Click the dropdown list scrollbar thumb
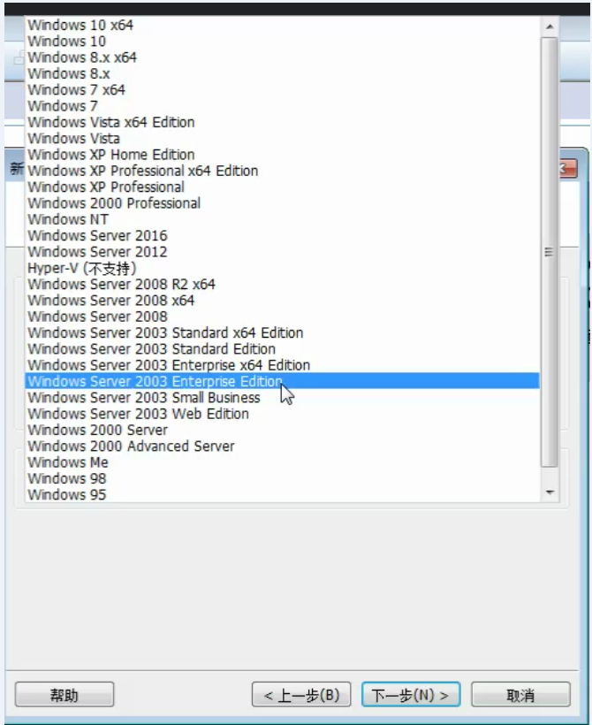The height and width of the screenshot is (725, 592). coord(550,253)
